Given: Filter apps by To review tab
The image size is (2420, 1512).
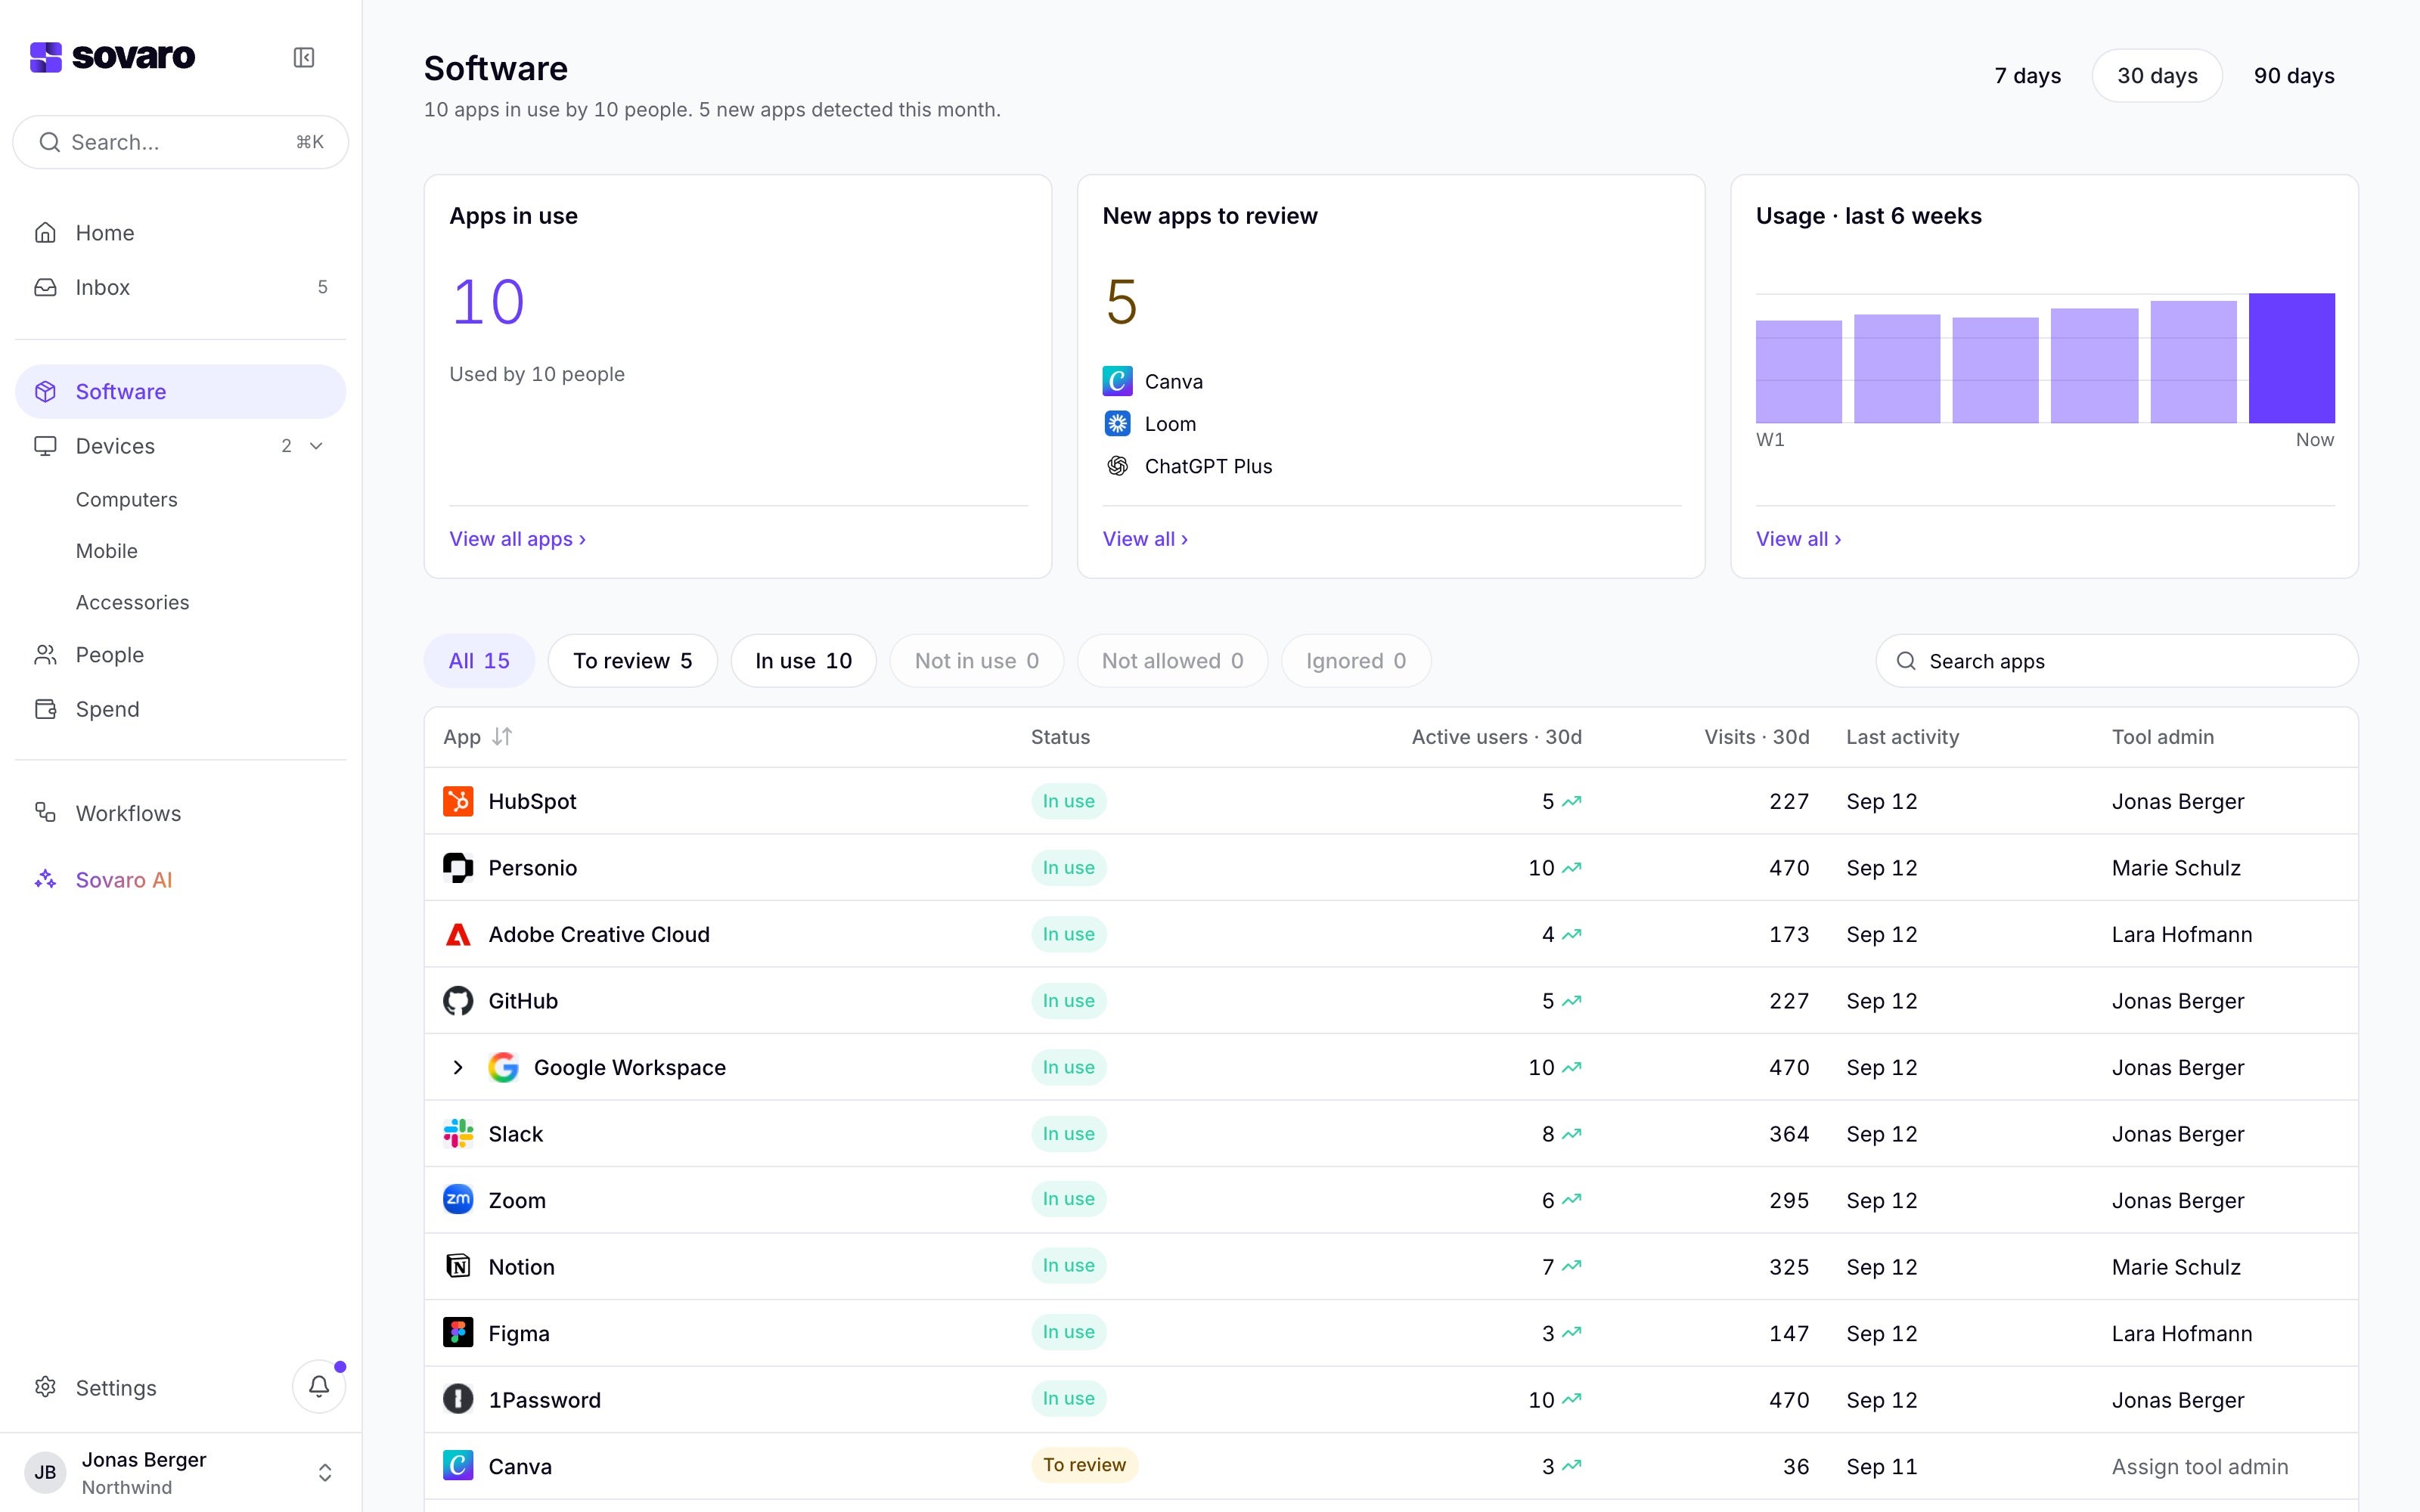Looking at the screenshot, I should click(632, 661).
